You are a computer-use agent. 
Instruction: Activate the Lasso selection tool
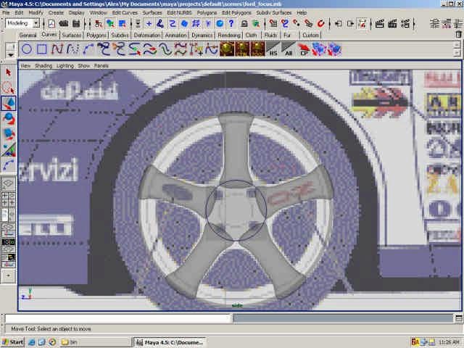(x=9, y=88)
